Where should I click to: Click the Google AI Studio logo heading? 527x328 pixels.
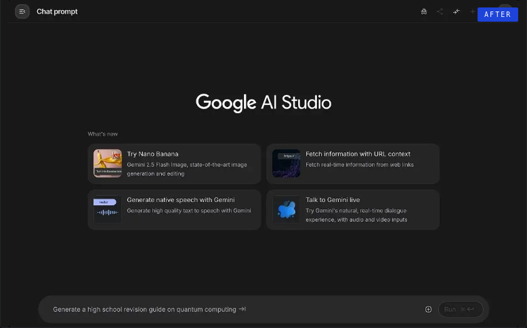click(x=263, y=102)
